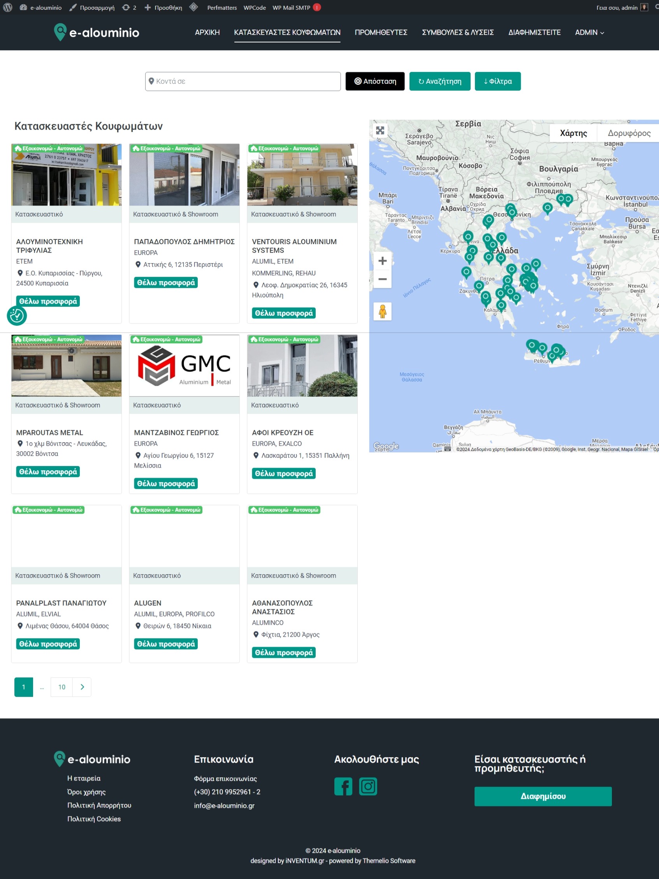Open VENTOURIS building photo thumbnail
Viewport: 659px width, 879px height.
coord(302,175)
